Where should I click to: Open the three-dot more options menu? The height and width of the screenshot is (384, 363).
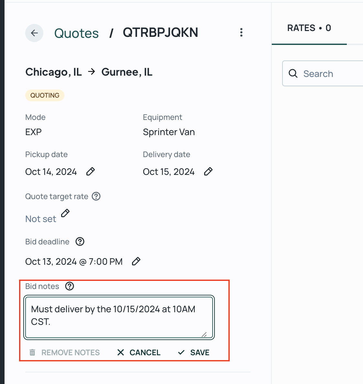[241, 32]
